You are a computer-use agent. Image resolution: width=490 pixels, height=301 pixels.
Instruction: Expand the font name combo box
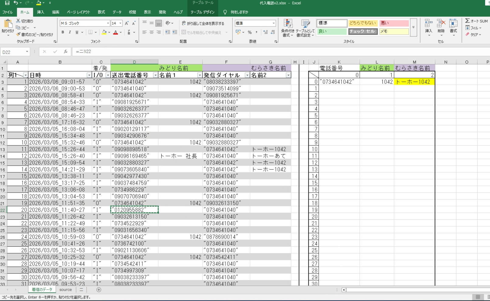[108, 23]
